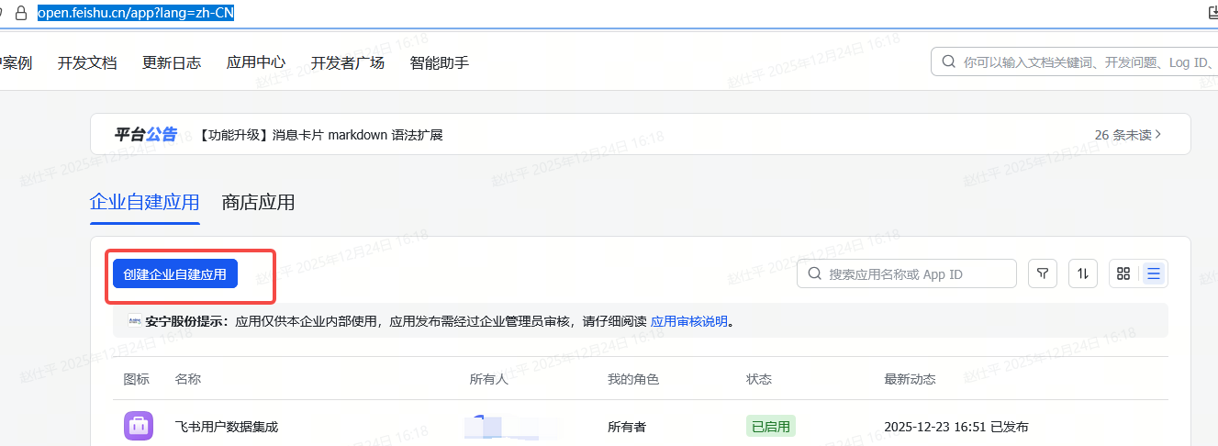Screen dimensions: 1218x446
Task: Open the 消息卡片 markdown 语法扩展 announcement
Action: pyautogui.click(x=320, y=135)
